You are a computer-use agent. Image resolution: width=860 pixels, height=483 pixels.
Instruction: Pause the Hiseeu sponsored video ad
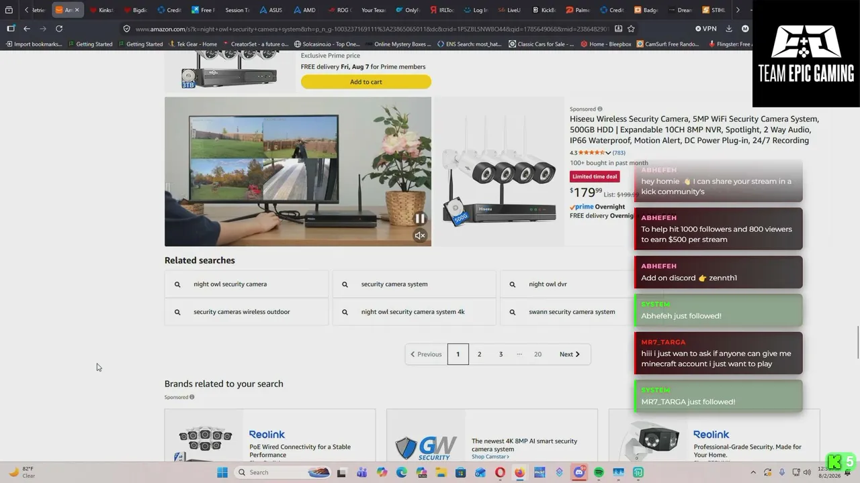click(x=420, y=218)
